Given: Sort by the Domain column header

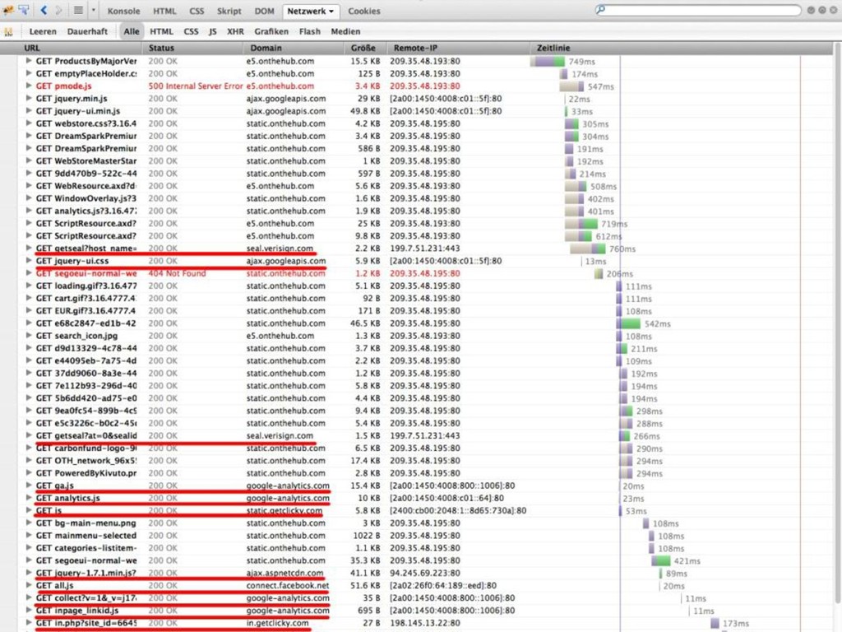Looking at the screenshot, I should click(x=294, y=48).
